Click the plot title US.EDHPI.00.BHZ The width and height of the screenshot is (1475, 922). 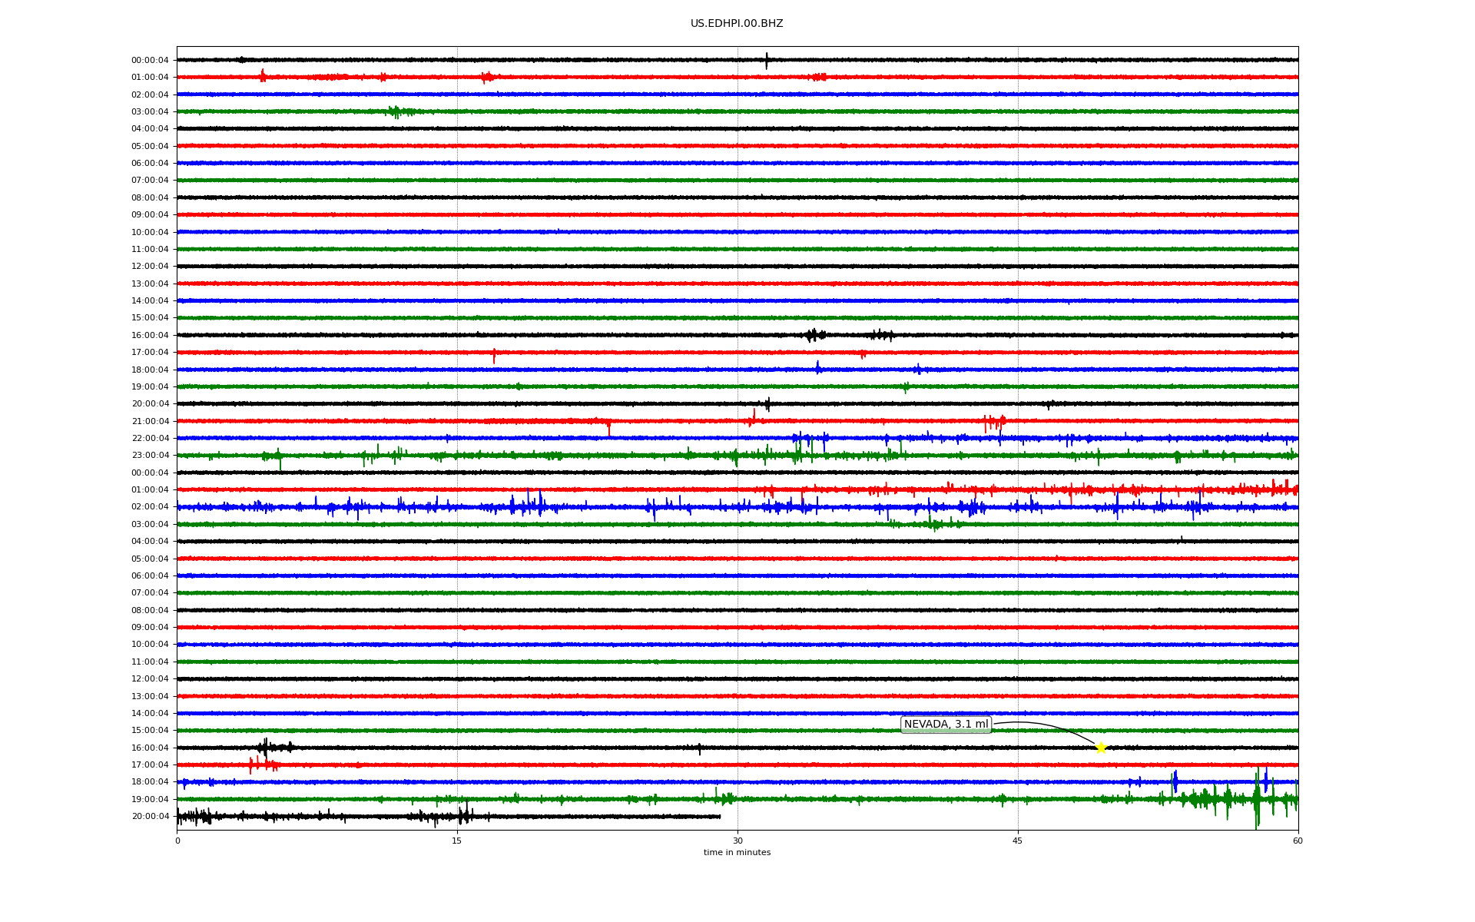pos(736,24)
